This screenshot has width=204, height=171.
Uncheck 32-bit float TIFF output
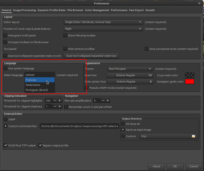tap(6, 145)
